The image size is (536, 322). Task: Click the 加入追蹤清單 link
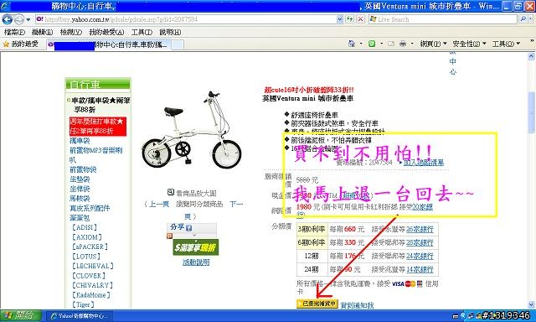(x=424, y=163)
